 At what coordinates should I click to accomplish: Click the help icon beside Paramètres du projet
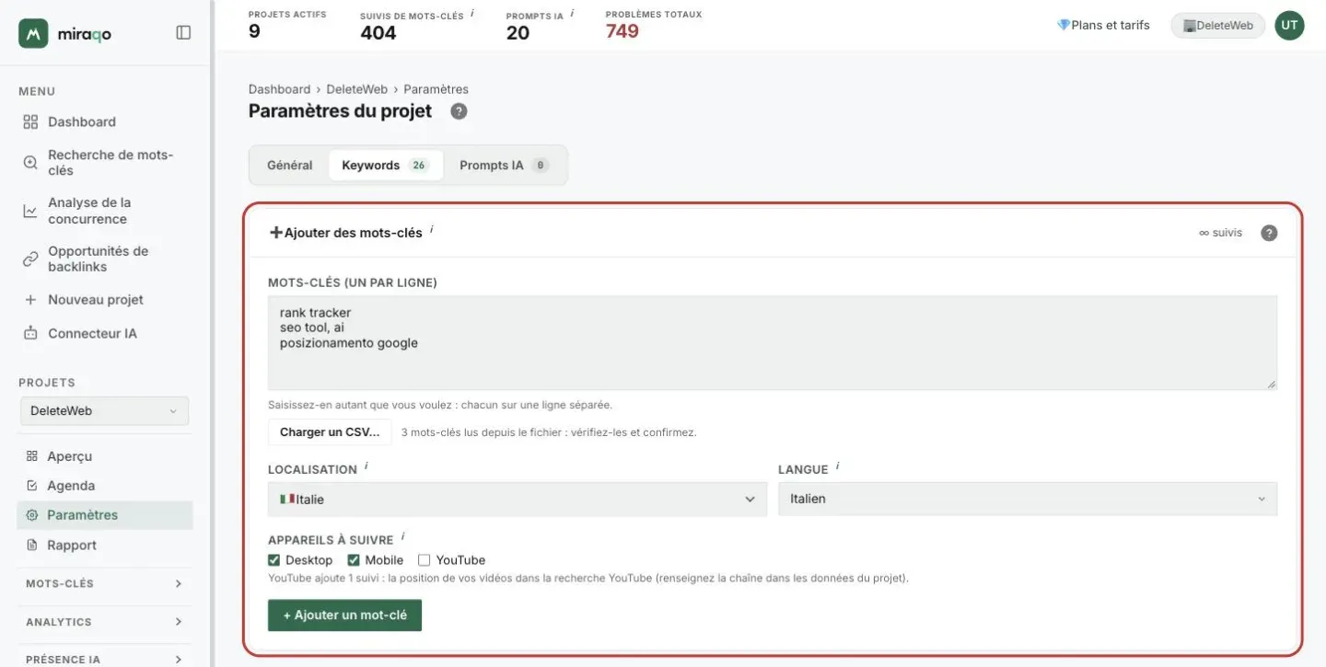(x=459, y=111)
